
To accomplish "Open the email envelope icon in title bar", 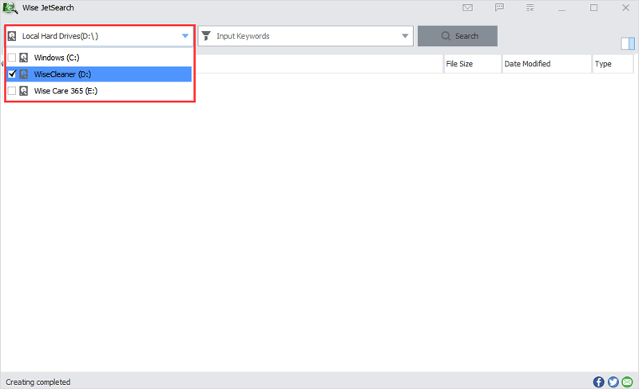I will (x=467, y=7).
